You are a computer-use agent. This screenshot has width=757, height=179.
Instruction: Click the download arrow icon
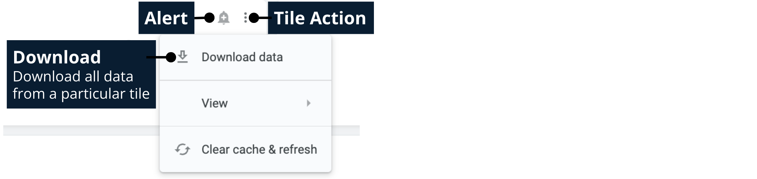[182, 57]
